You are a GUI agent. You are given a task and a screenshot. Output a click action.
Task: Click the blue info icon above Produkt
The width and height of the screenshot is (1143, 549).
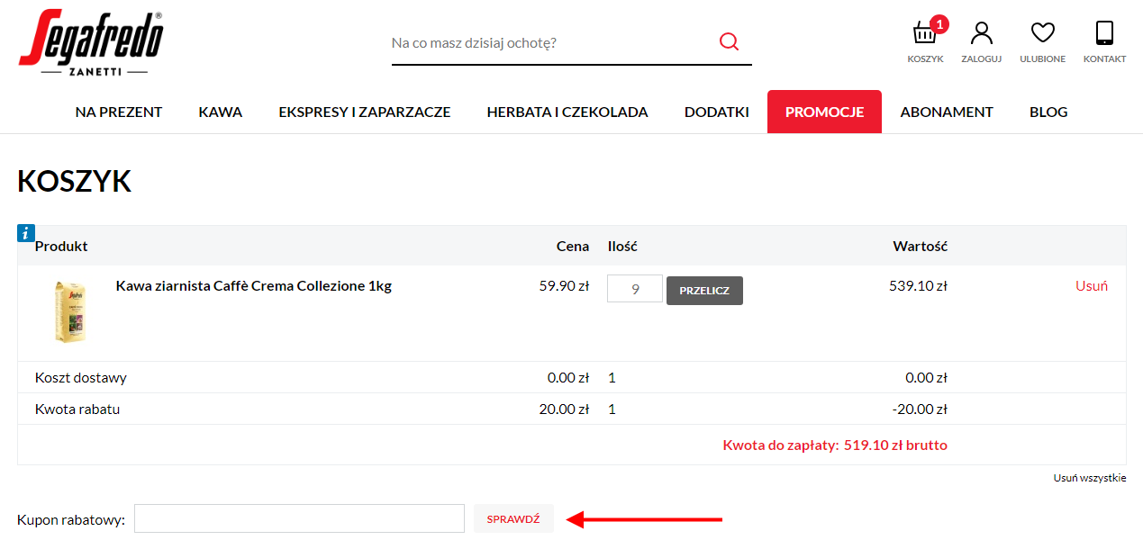coord(25,233)
